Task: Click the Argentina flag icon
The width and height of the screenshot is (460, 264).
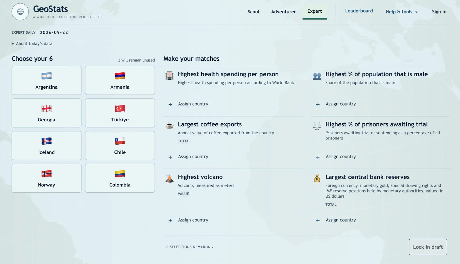Action: [47, 76]
